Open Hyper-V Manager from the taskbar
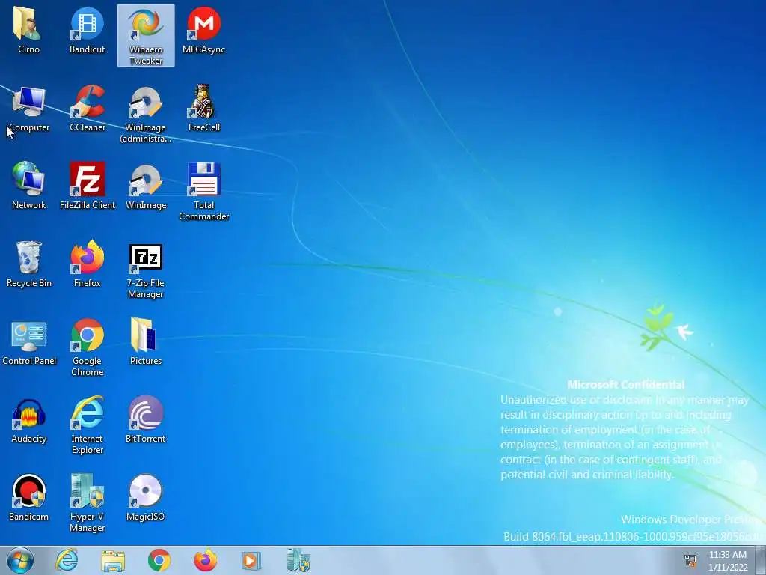Image resolution: width=766 pixels, height=575 pixels. 298,560
